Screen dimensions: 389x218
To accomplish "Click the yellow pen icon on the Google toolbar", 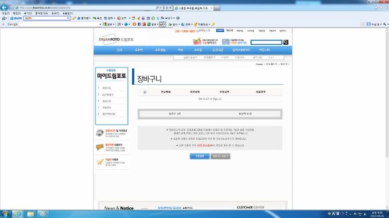I will [213, 24].
